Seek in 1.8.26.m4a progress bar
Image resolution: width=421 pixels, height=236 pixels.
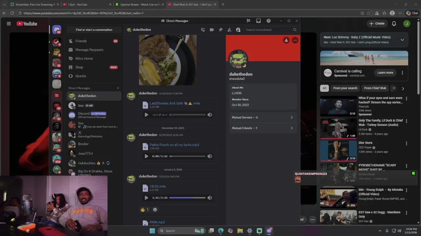tap(187, 198)
